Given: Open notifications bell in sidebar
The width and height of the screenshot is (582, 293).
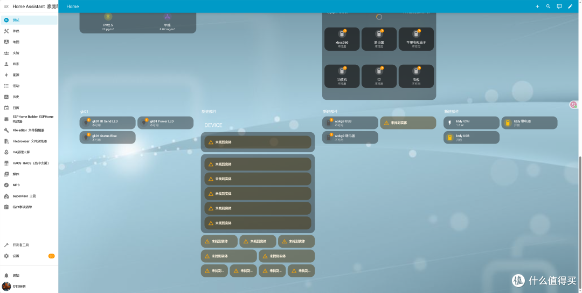Looking at the screenshot, I should [x=6, y=276].
